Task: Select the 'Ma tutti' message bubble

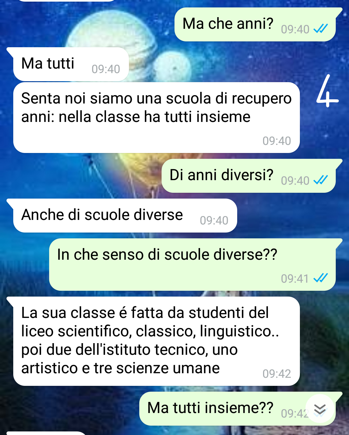Action: [71, 64]
